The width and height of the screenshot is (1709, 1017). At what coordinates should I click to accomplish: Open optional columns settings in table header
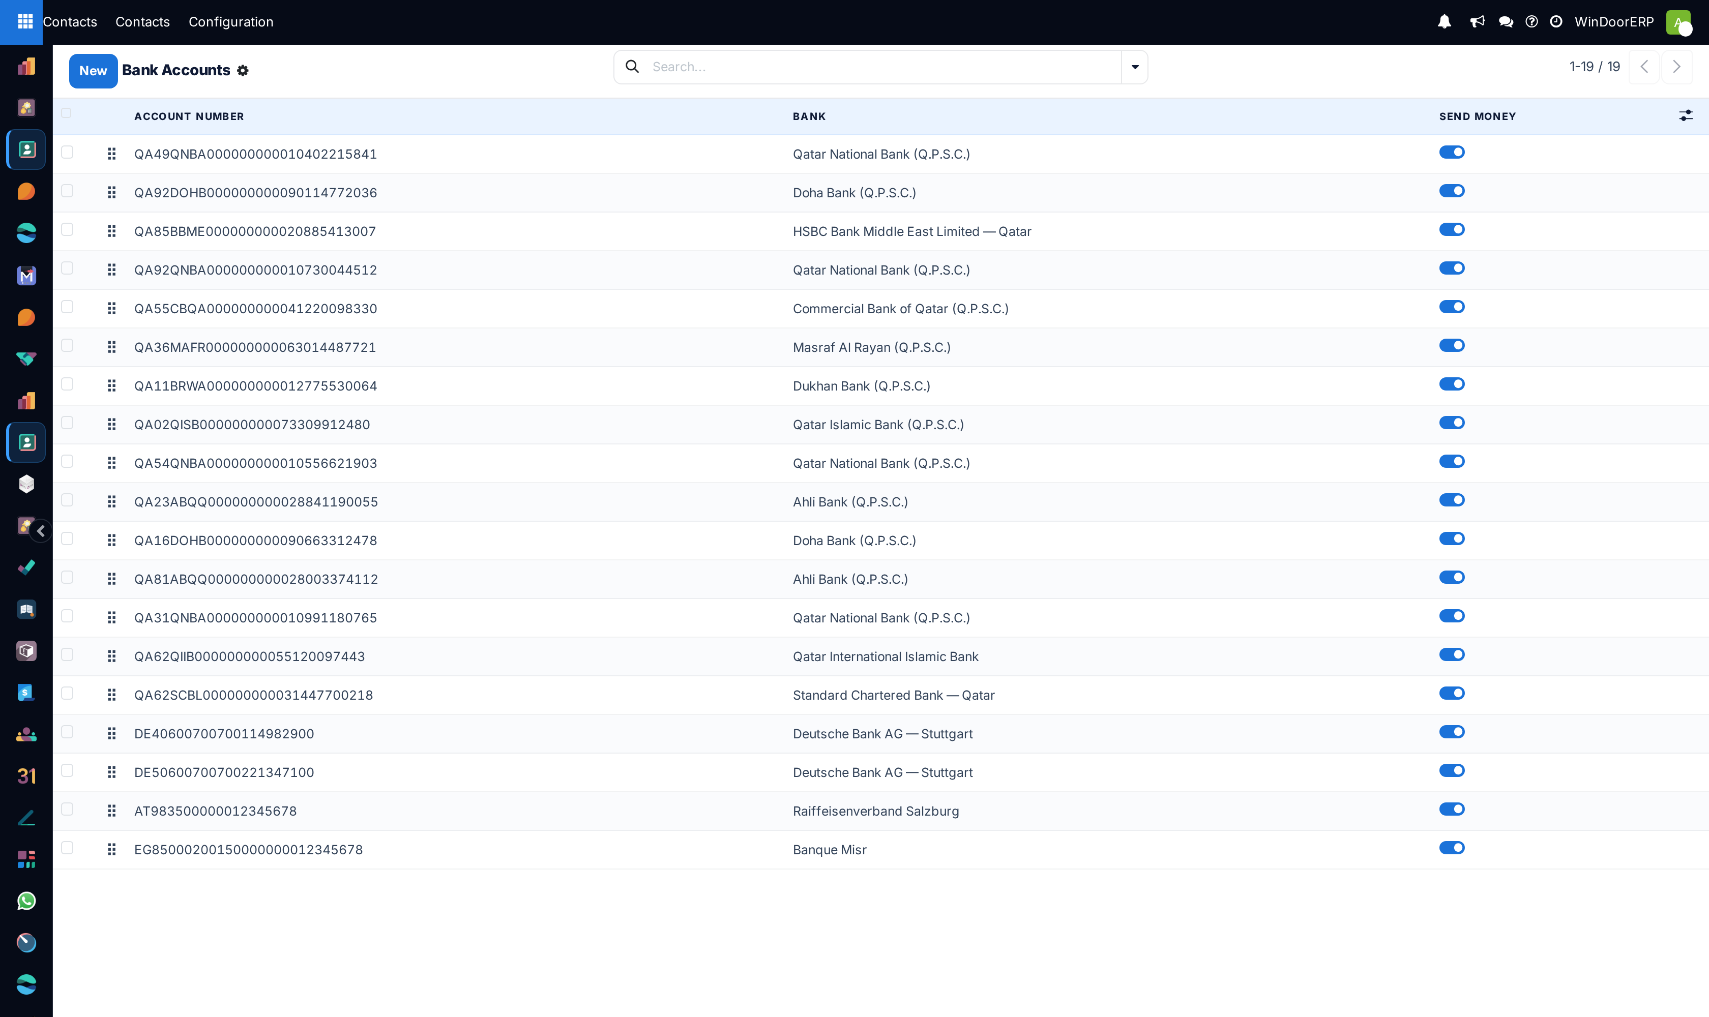click(1686, 116)
